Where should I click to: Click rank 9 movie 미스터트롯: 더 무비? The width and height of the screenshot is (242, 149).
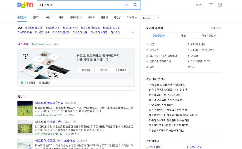[201, 61]
